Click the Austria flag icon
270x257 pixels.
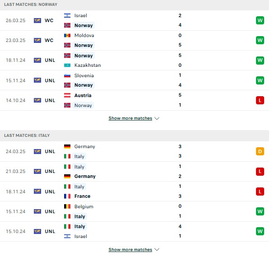pos(67,95)
